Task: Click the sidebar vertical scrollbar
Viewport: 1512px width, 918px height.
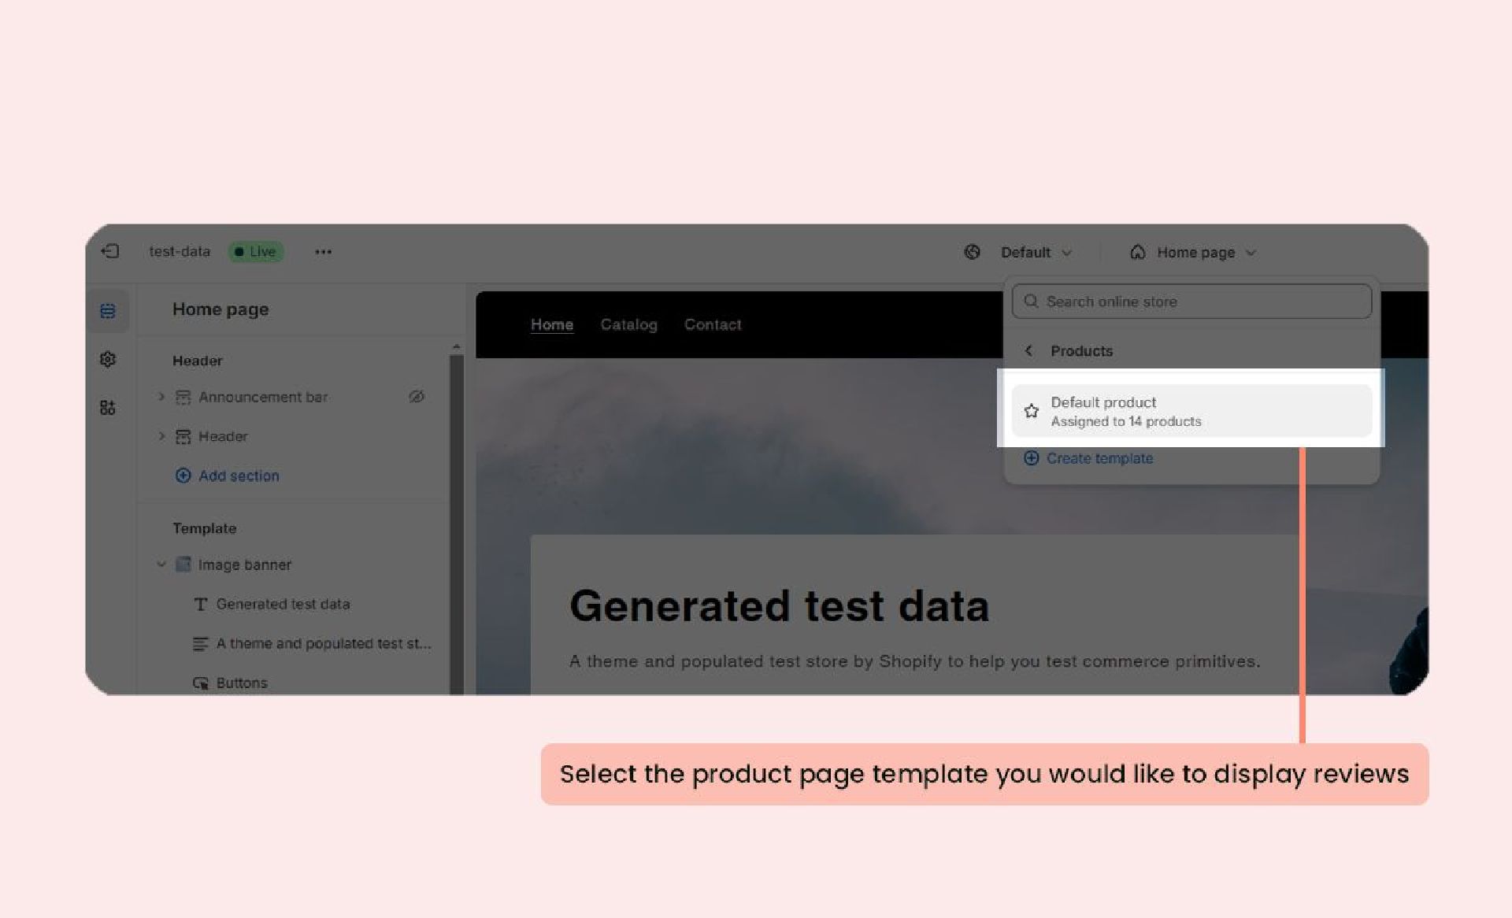Action: pos(456,520)
